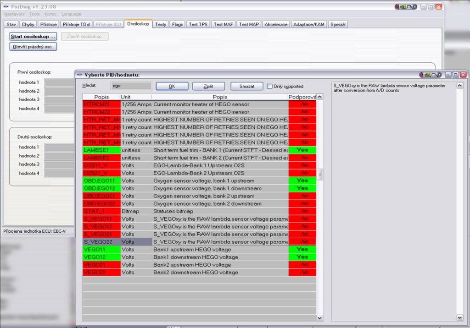Select the LAMBSE2 fuel trim row
The height and width of the screenshot is (328, 470).
click(x=199, y=158)
